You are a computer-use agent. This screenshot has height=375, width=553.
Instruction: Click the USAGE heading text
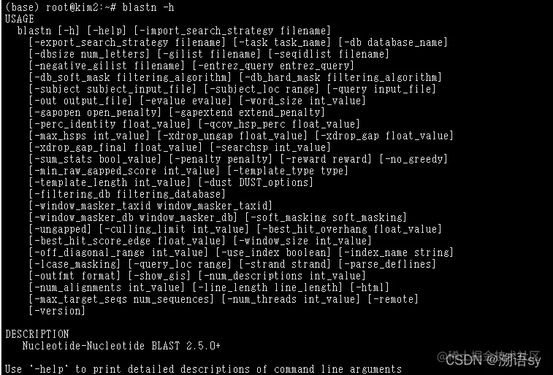coord(20,19)
